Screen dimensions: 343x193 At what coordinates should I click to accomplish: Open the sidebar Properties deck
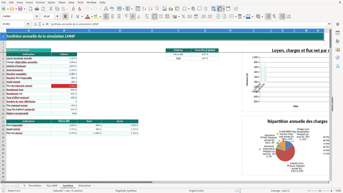[338, 33]
